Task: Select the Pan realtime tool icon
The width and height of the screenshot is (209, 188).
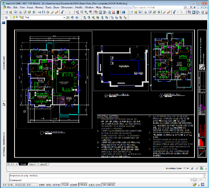Action: tap(77, 12)
